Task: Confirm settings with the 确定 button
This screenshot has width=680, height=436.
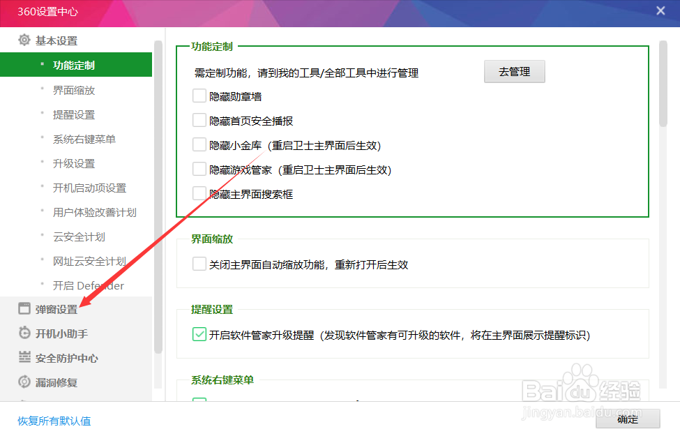Action: [x=627, y=419]
